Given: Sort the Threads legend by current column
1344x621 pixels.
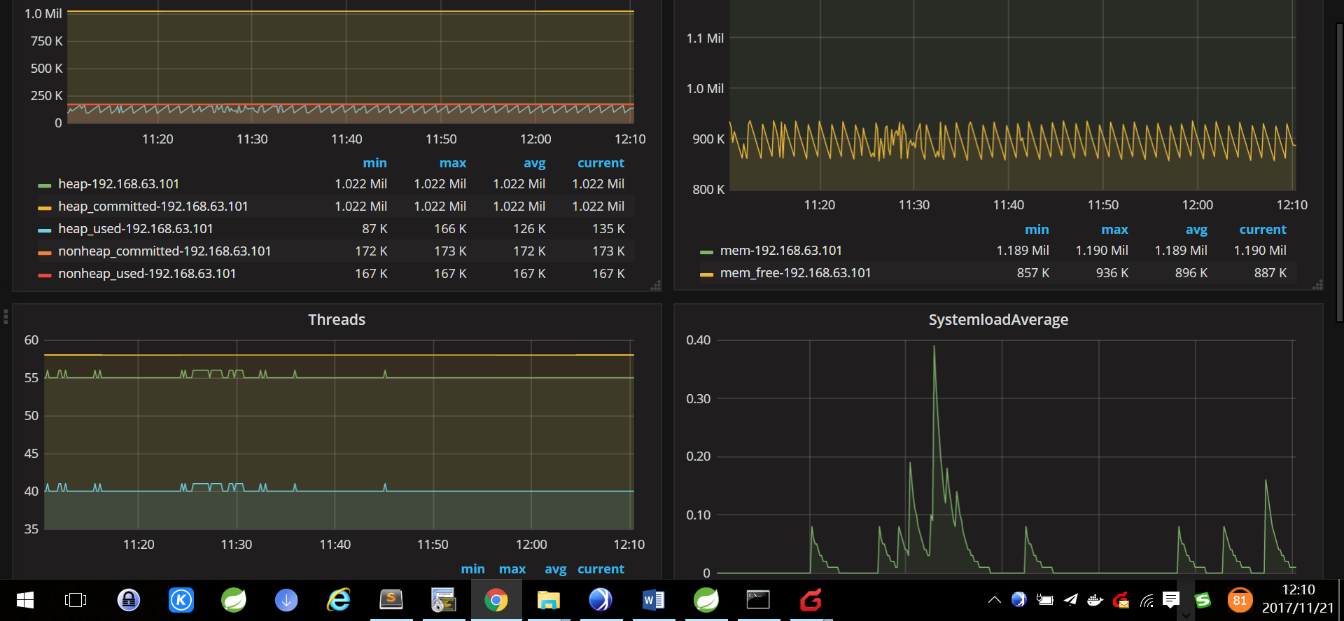Looking at the screenshot, I should [601, 568].
